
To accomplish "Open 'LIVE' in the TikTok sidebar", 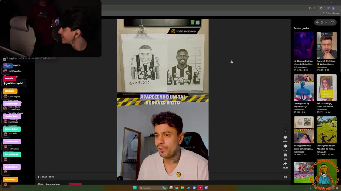I will [8, 59].
